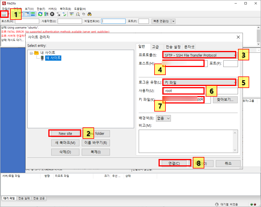Open the 파일(F) menu
Image resolution: width=261 pixels, height=207 pixels.
6,9
